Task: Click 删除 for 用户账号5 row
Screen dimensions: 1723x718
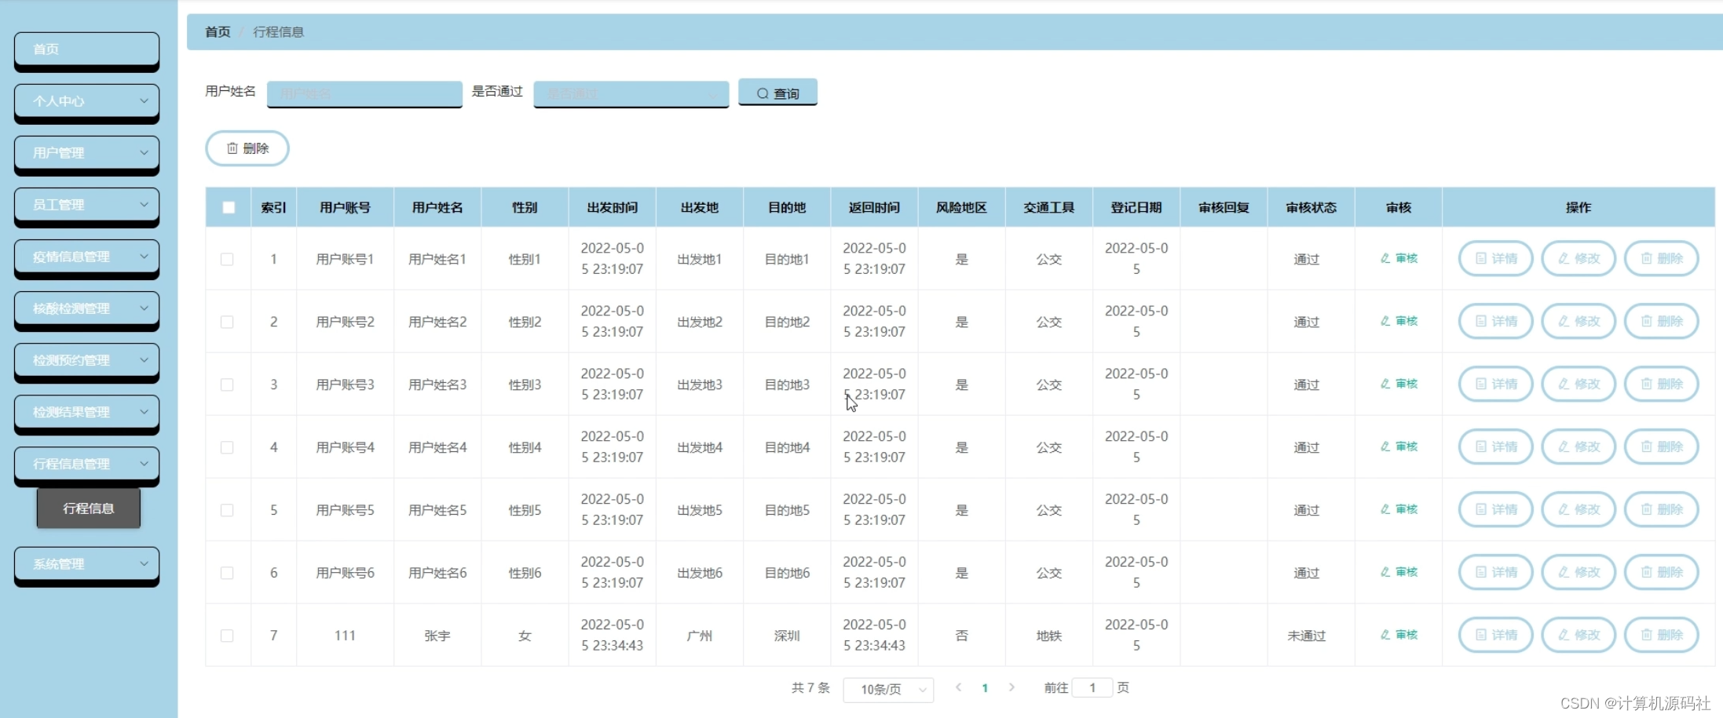Action: click(1662, 509)
